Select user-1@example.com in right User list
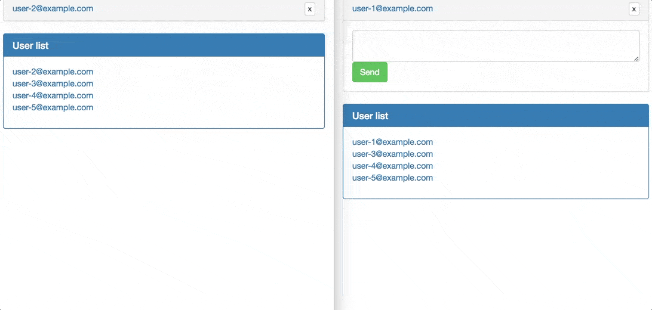 (x=392, y=142)
